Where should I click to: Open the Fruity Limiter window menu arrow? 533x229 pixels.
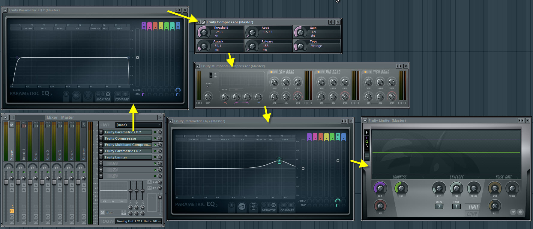click(x=365, y=120)
